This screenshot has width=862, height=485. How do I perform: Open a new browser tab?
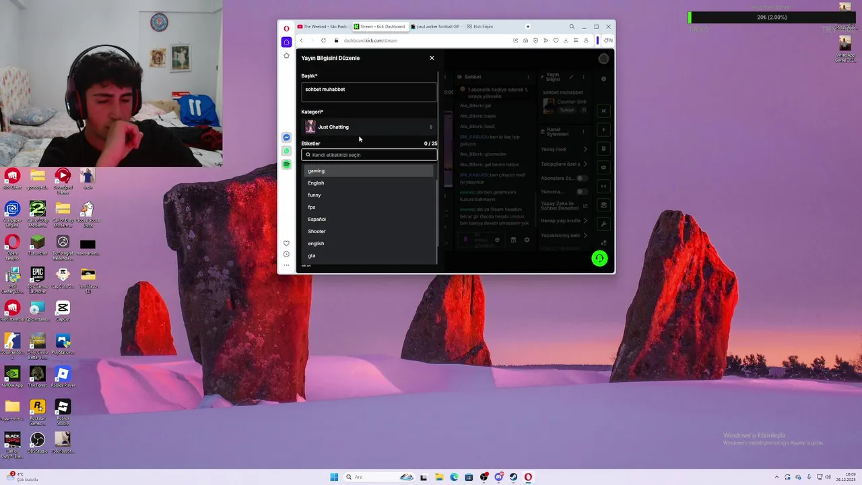pyautogui.click(x=528, y=27)
